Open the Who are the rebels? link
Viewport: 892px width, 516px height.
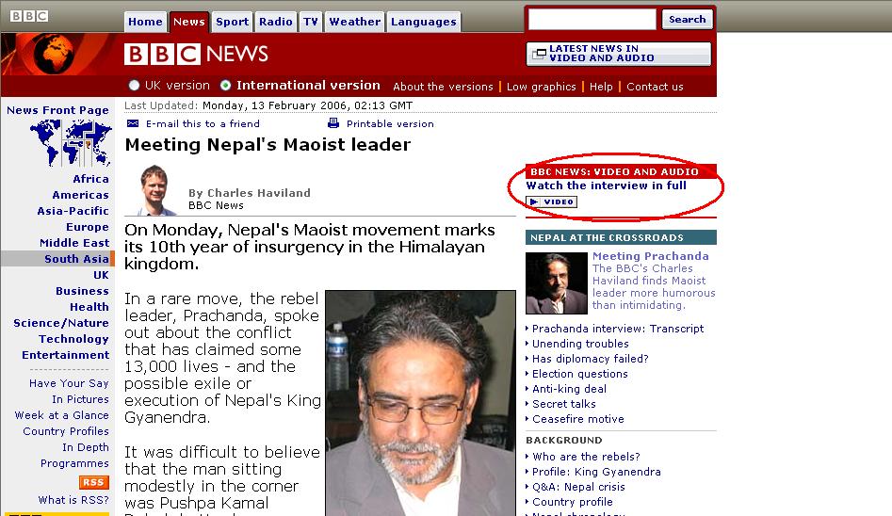pos(586,457)
